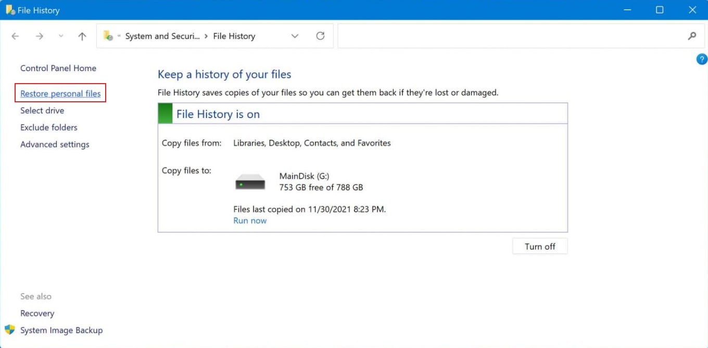This screenshot has height=348, width=708.
Task: Open Restore personal files
Action: 60,94
